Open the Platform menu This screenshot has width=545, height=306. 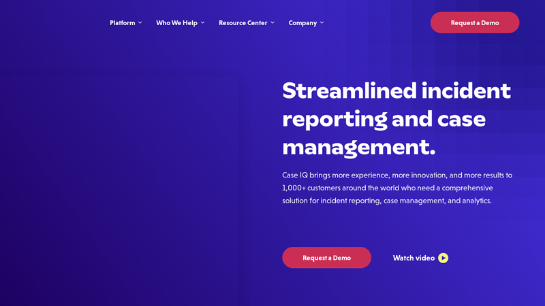[123, 23]
